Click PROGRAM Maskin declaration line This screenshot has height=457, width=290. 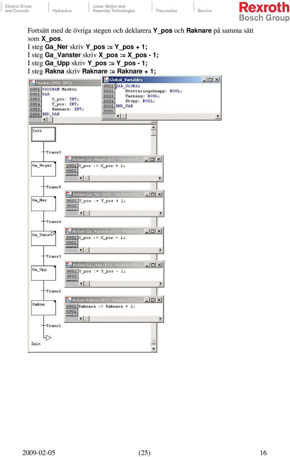coord(60,89)
